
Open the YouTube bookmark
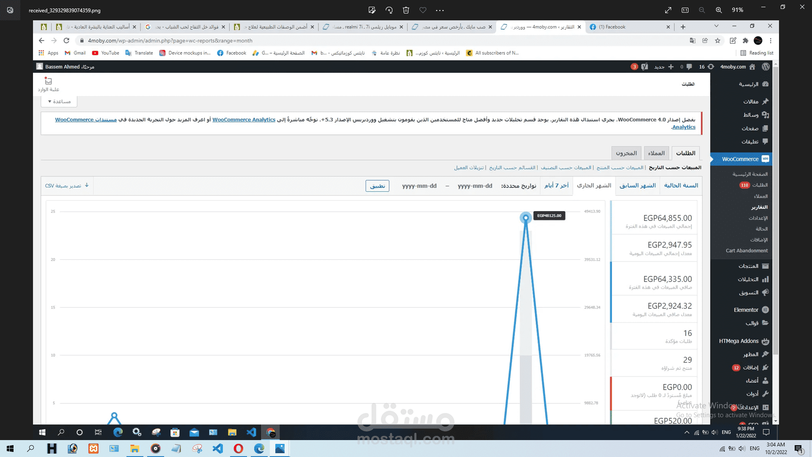tap(106, 53)
